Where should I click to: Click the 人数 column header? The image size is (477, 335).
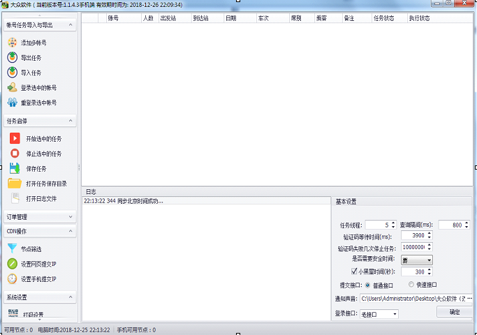coord(150,18)
